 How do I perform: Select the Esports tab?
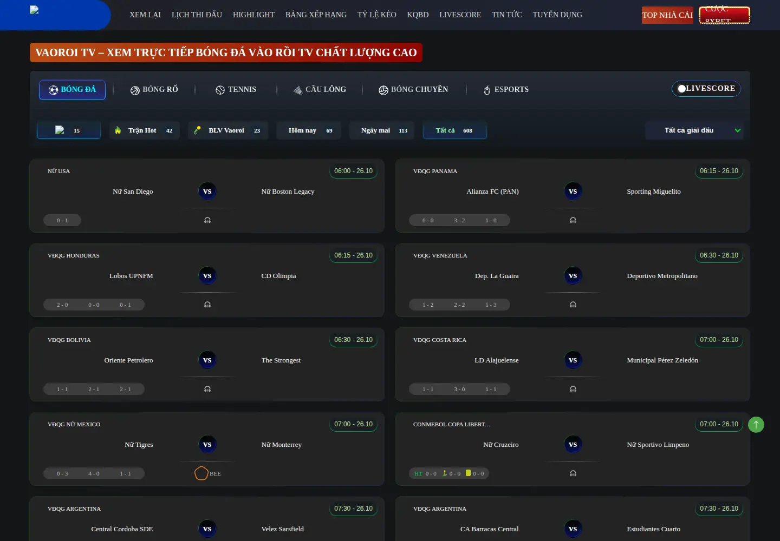tap(506, 90)
